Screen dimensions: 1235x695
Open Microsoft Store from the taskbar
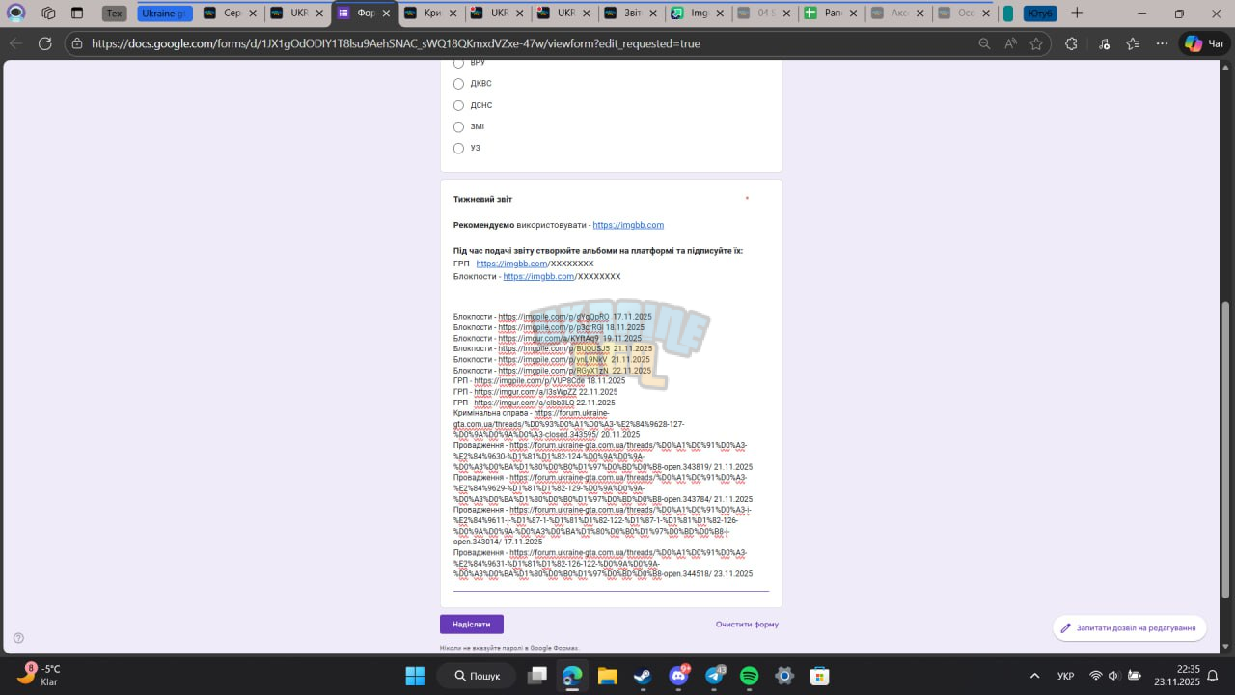(820, 676)
